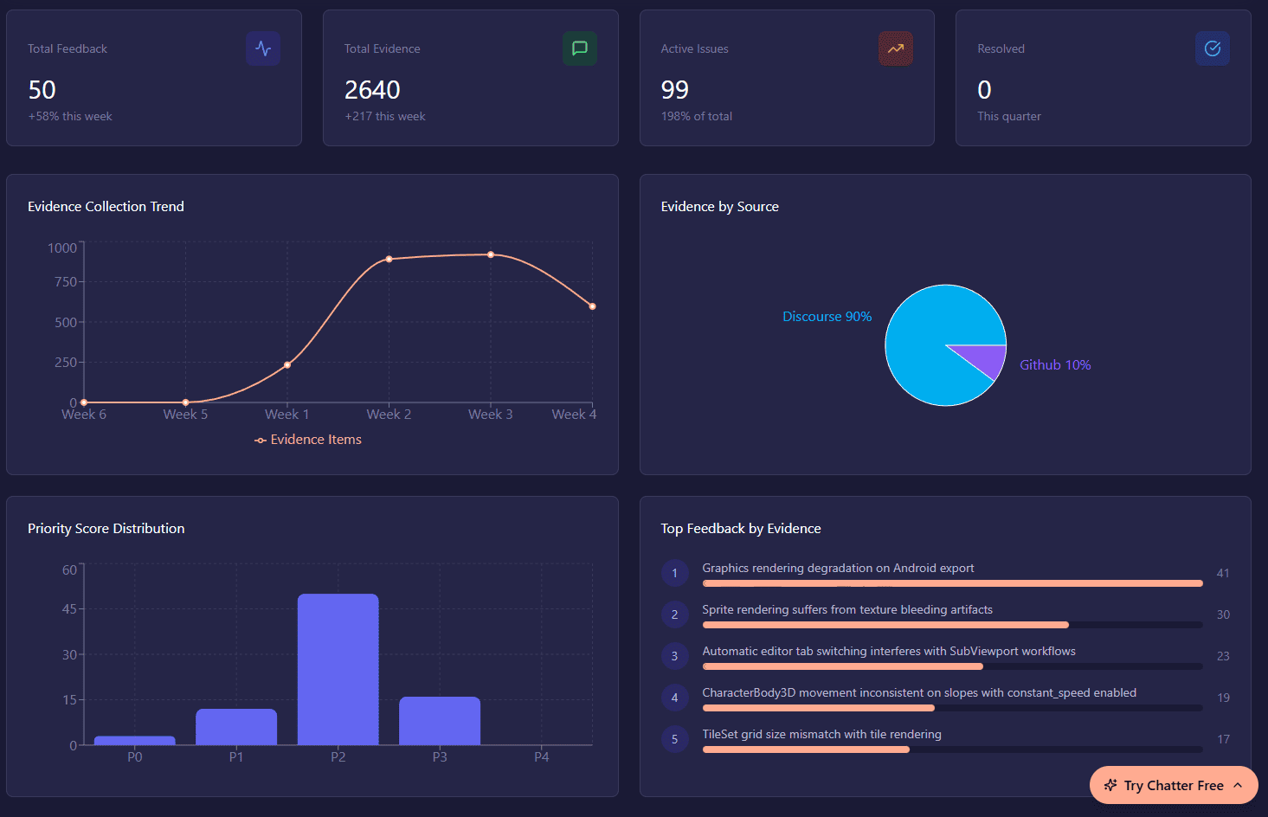This screenshot has height=817, width=1268.
Task: Toggle the Evidence Items legend entry
Action: click(x=308, y=440)
